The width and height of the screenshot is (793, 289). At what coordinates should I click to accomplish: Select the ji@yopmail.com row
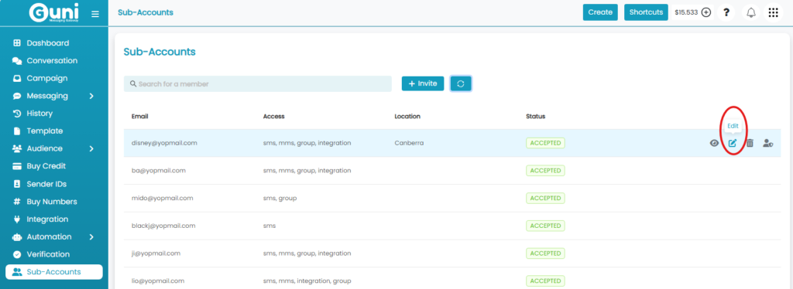[x=452, y=253]
